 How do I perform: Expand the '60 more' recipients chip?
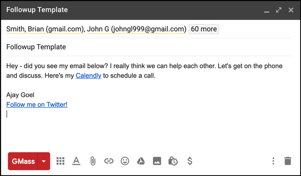pos(204,29)
